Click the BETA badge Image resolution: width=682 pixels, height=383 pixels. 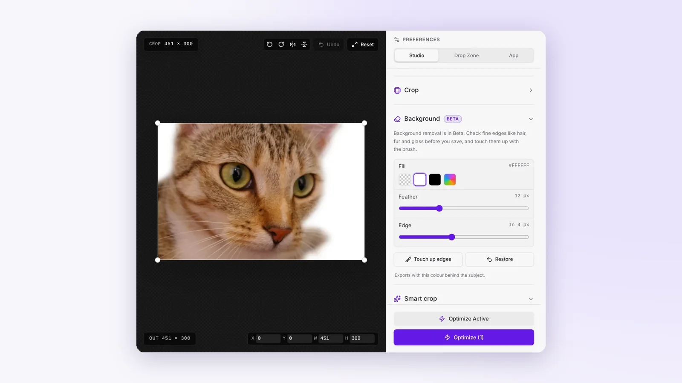click(x=453, y=119)
